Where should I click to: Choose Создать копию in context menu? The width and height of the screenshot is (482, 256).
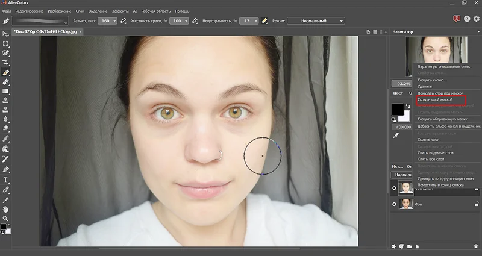[x=432, y=80]
